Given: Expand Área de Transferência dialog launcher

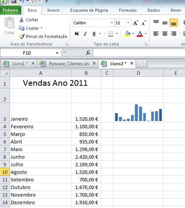Looking at the screenshot, I should [x=67, y=44].
